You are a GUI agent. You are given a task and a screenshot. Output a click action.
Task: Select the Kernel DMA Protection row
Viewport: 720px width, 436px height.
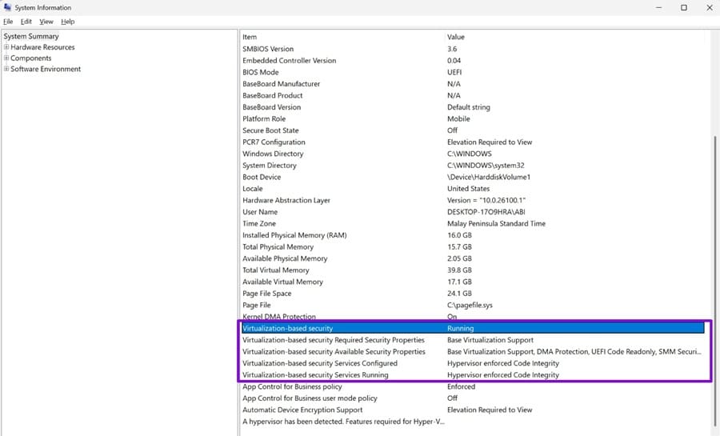pos(473,317)
